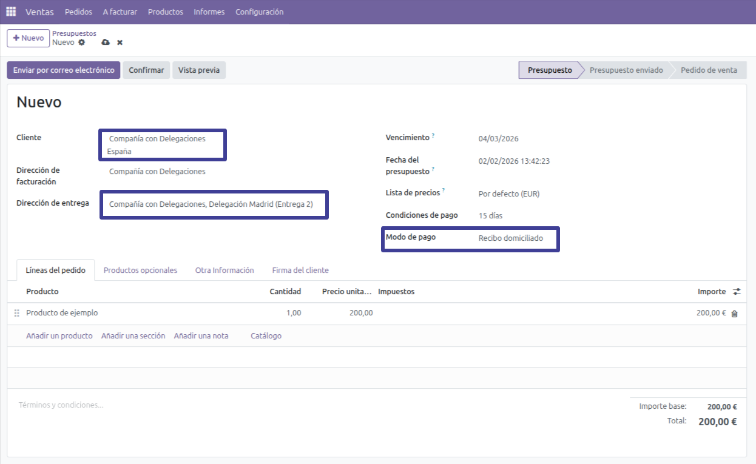Switch to the Productos opcionales tab
The height and width of the screenshot is (464, 756).
(x=140, y=270)
